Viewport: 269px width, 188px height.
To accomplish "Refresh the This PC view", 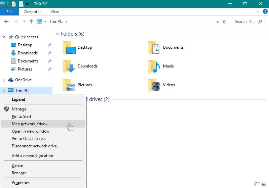I will [224, 21].
